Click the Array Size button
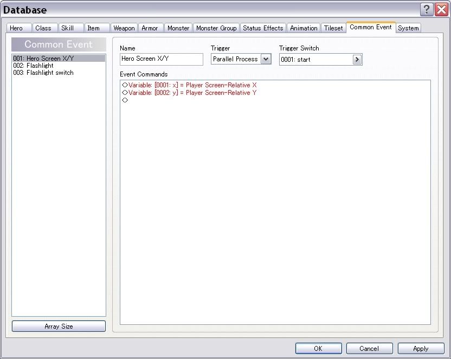 point(59,326)
